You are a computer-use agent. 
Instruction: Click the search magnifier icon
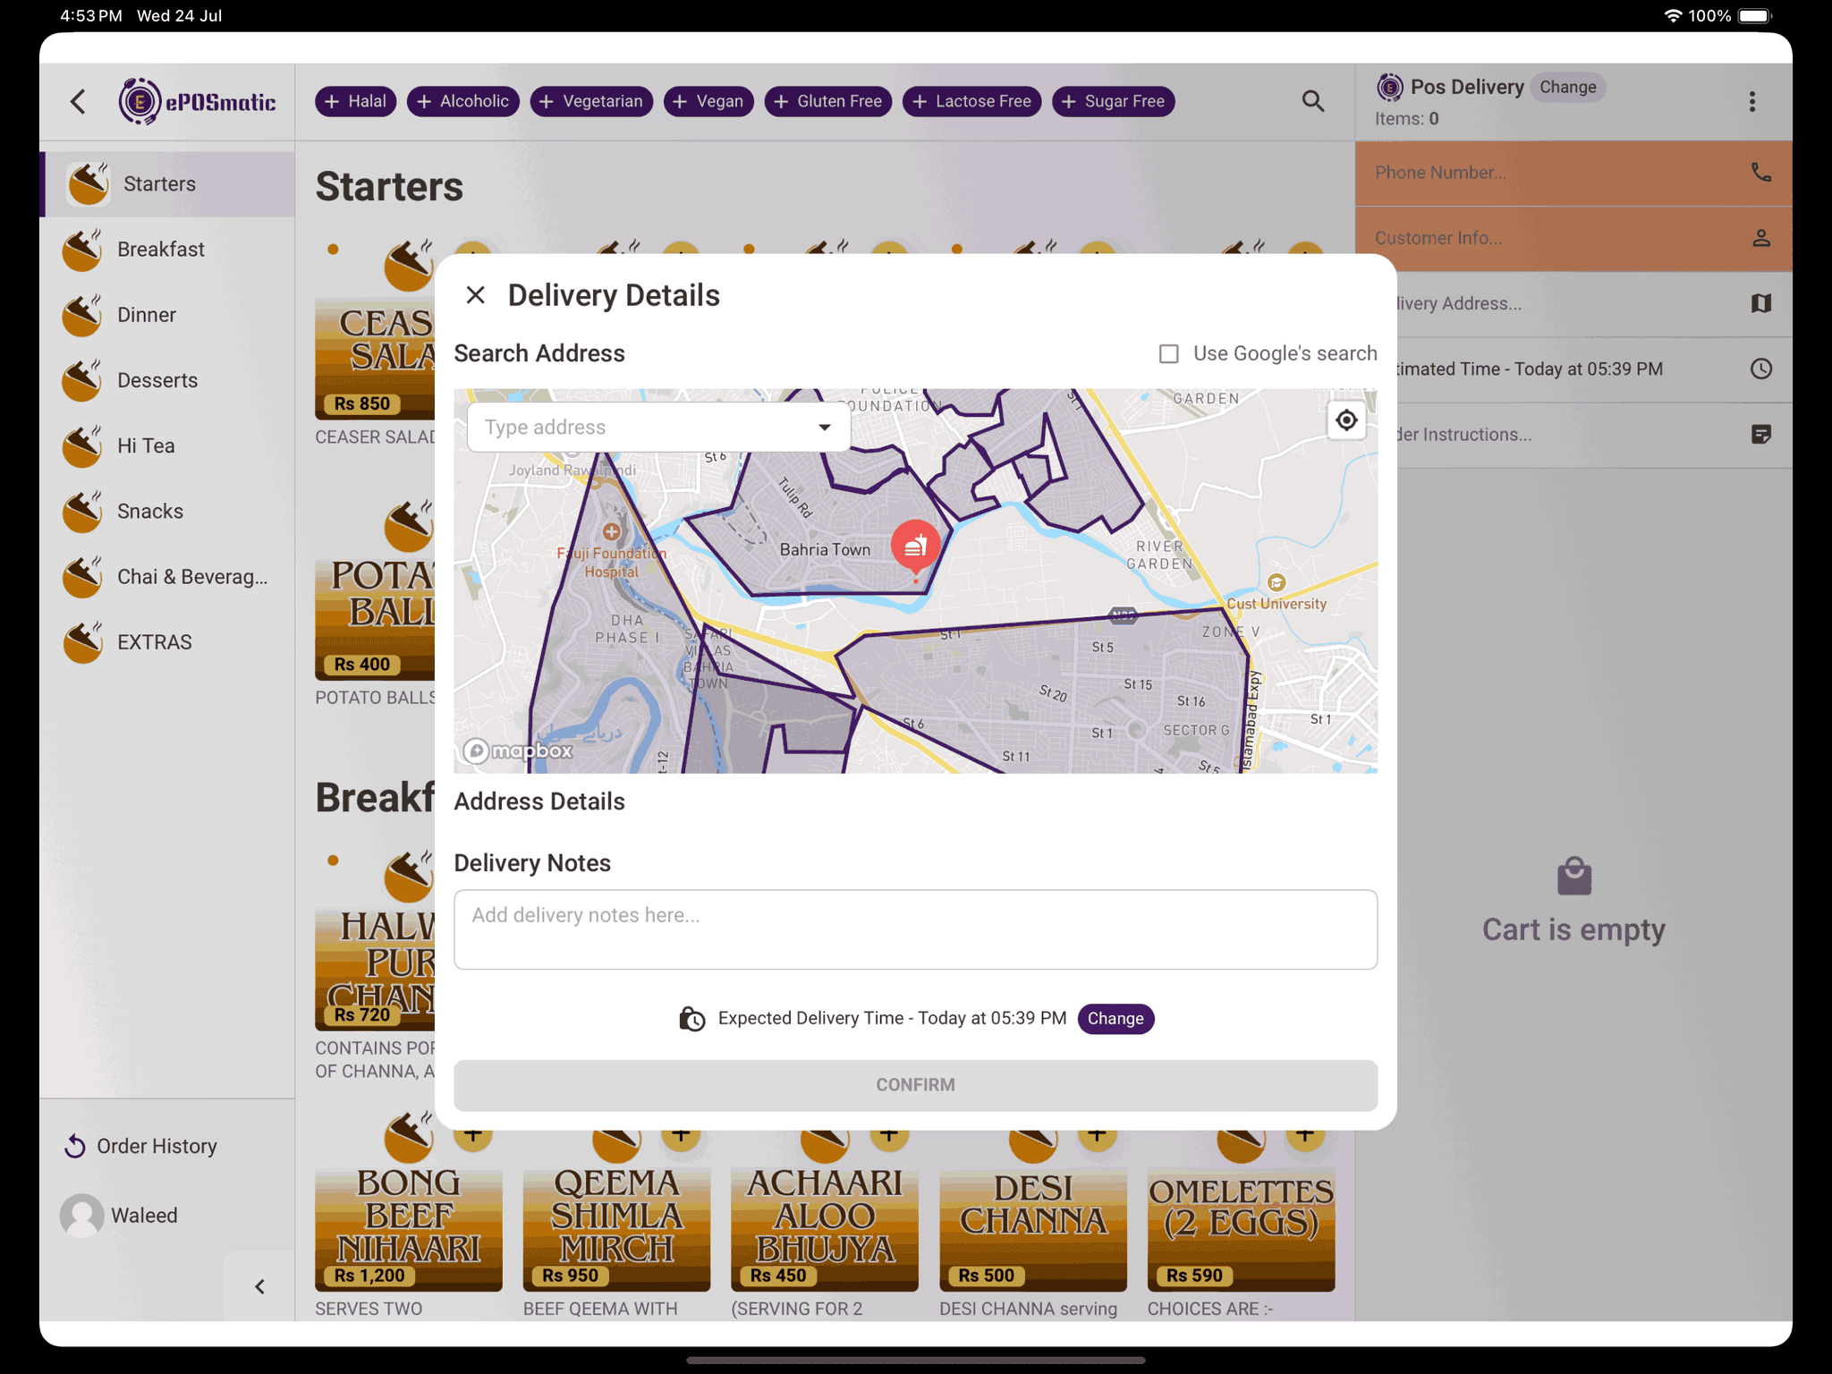point(1312,101)
